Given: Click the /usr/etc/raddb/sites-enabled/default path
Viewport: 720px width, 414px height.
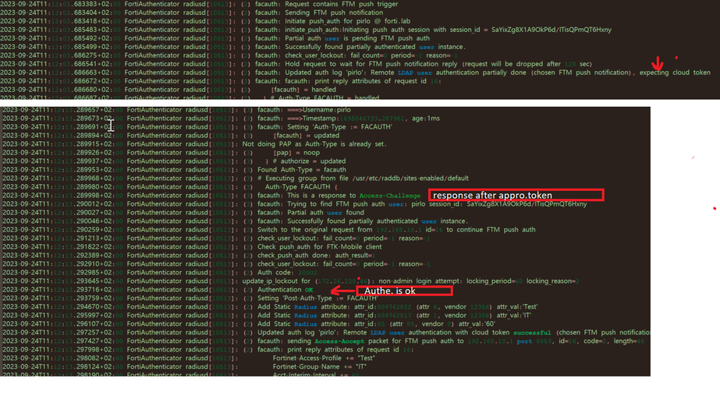Looking at the screenshot, I should tap(410, 178).
